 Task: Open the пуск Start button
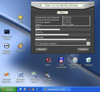(x=8, y=90)
